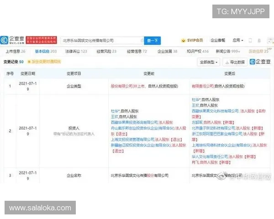The height and width of the screenshot is (219, 274).
Task: Click the 2021-07-19 date in row 1
Action: pyautogui.click(x=28, y=86)
